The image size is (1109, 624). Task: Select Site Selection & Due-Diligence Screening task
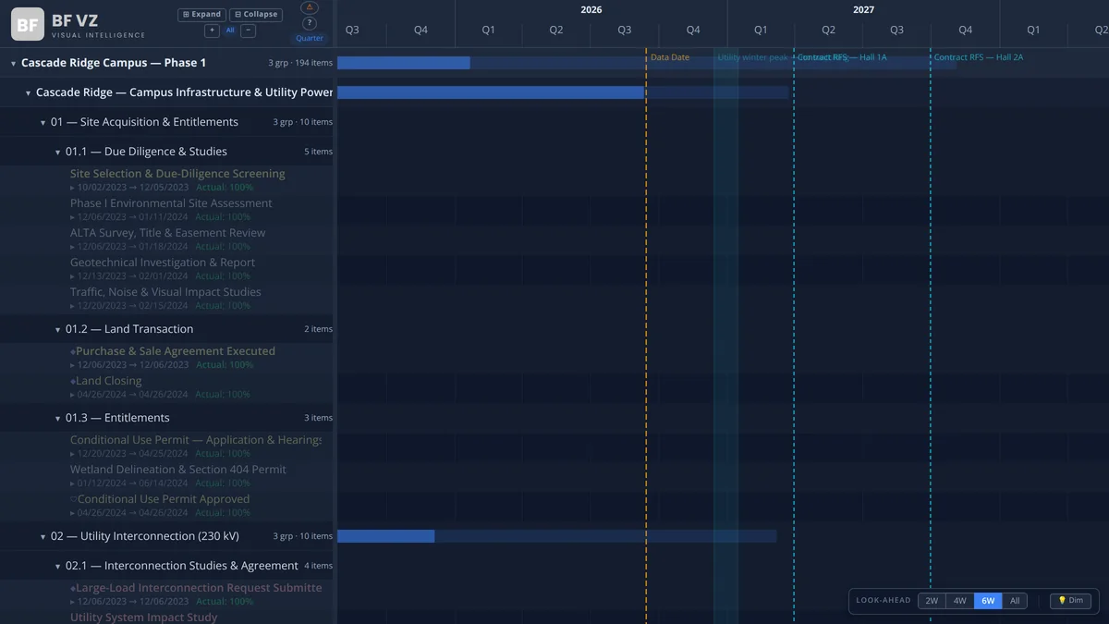click(168, 180)
